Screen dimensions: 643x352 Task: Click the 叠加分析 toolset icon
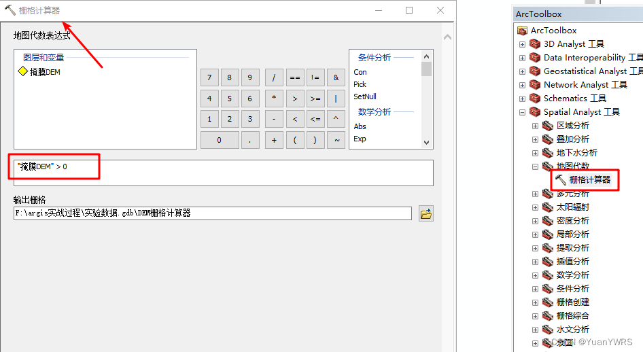[x=548, y=139]
